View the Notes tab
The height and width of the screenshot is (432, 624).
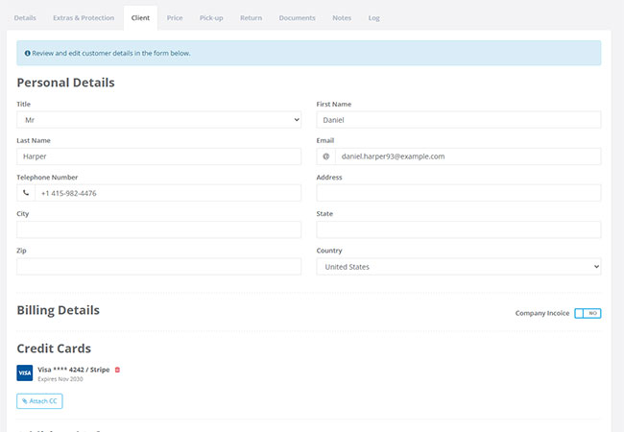(x=342, y=18)
